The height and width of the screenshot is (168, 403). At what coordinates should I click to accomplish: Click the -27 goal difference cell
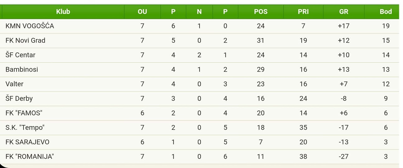(344, 157)
